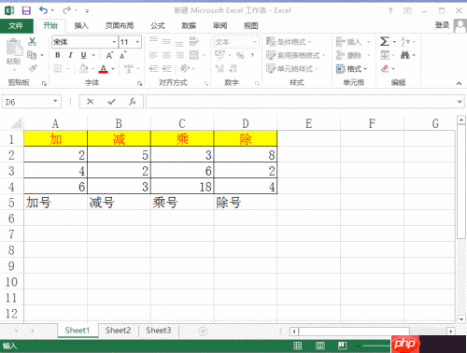467x353 pixels.
Task: Click the increase indent icon
Action: [x=167, y=68]
